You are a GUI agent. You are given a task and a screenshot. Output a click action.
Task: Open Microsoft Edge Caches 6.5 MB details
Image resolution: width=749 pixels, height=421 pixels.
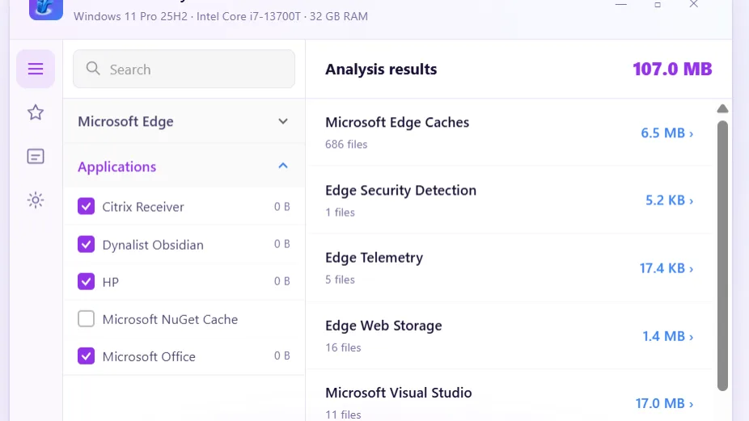pos(666,133)
